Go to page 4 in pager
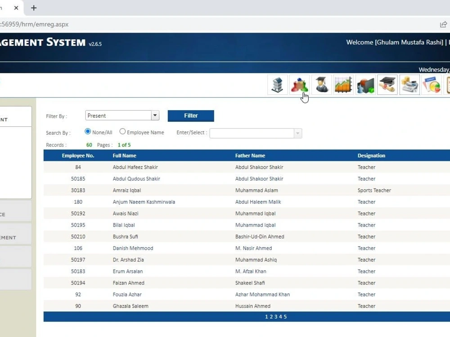The image size is (450, 337). coord(280,317)
